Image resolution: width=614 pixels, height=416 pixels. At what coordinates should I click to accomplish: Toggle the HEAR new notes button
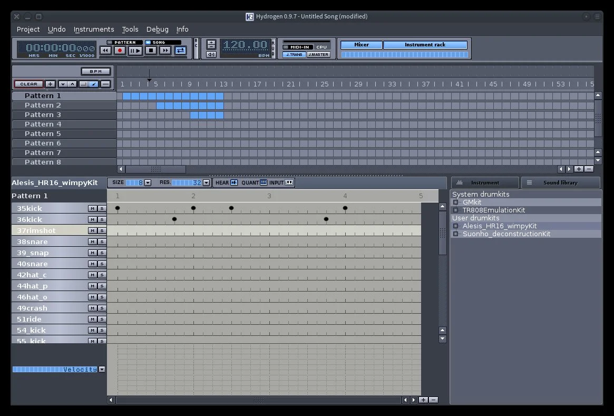[x=234, y=182]
